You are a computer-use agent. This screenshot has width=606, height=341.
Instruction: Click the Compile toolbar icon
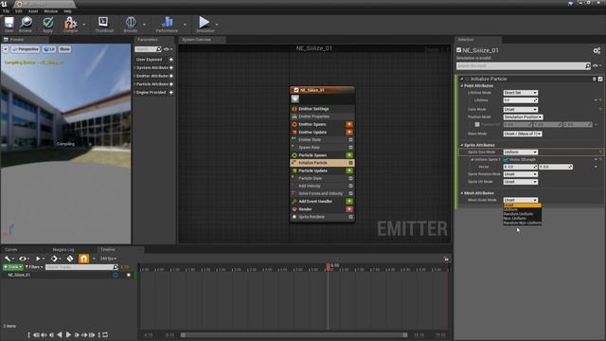click(70, 23)
